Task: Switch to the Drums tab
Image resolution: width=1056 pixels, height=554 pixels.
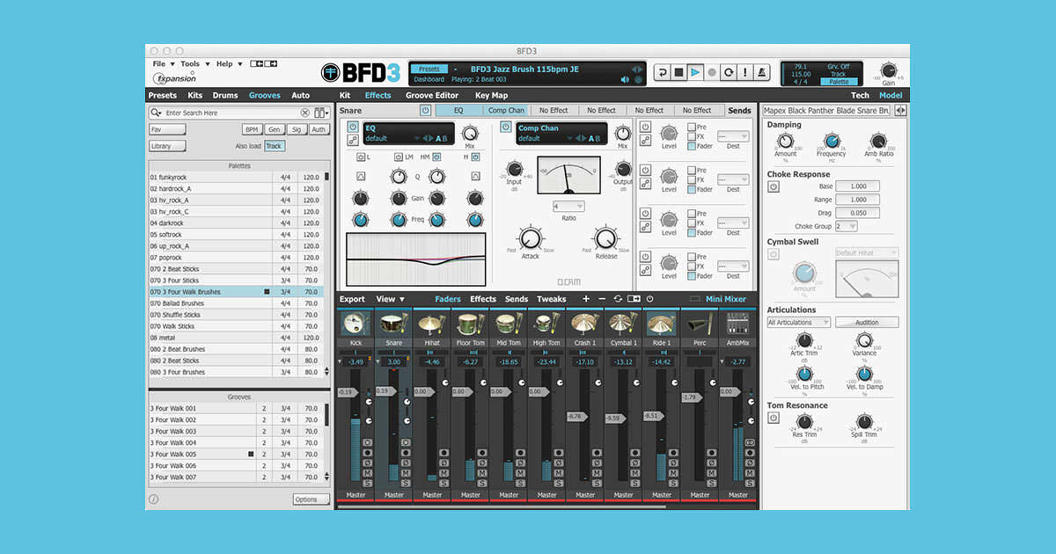Action: click(x=225, y=95)
